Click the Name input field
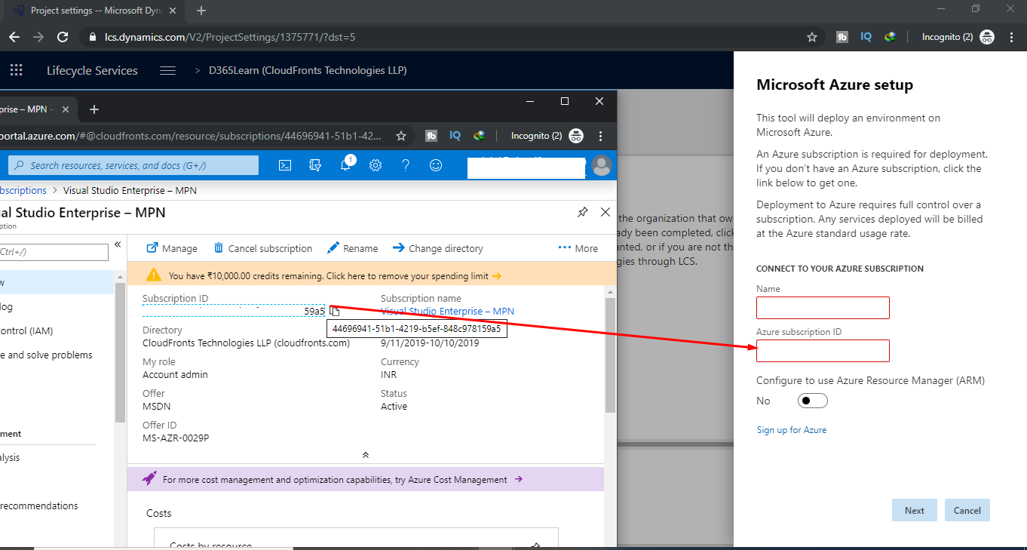The width and height of the screenshot is (1027, 550). pyautogui.click(x=823, y=308)
